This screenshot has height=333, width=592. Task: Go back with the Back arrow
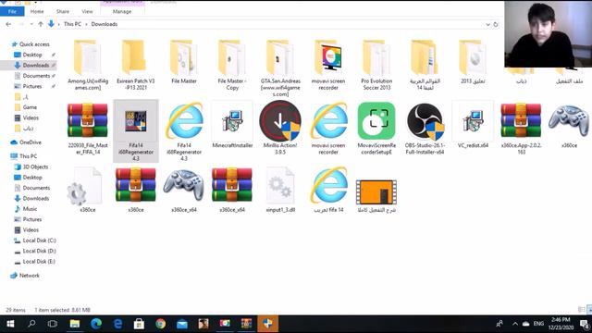pos(8,24)
